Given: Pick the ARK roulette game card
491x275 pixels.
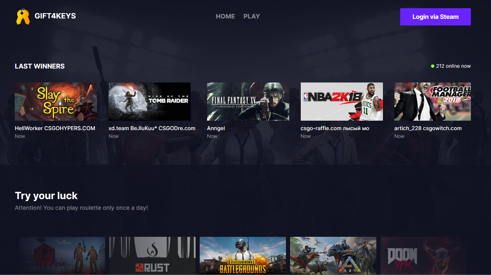Looking at the screenshot, I should (x=333, y=255).
